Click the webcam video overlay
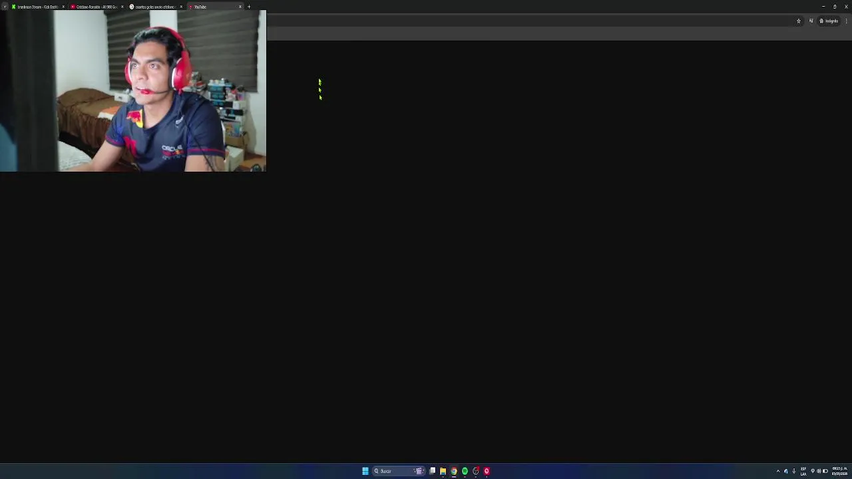 pyautogui.click(x=133, y=91)
